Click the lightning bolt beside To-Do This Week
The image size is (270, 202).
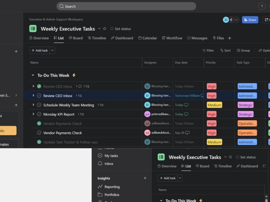[74, 75]
